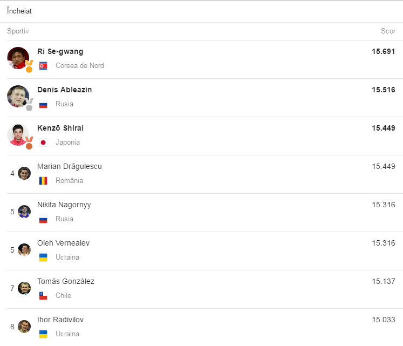Select the Încheiat status label
403x346 pixels.
[19, 11]
